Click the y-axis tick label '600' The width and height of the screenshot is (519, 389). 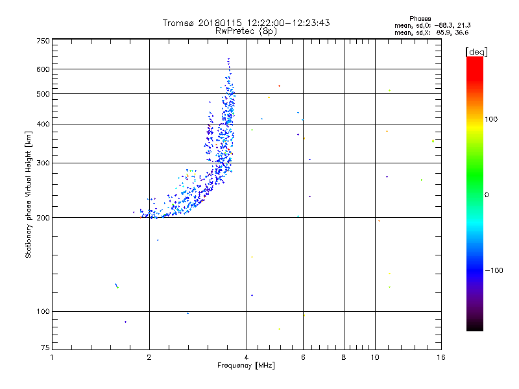click(x=43, y=69)
